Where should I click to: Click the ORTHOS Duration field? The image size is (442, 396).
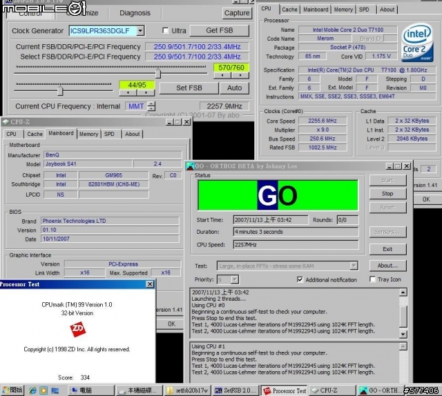tap(296, 232)
